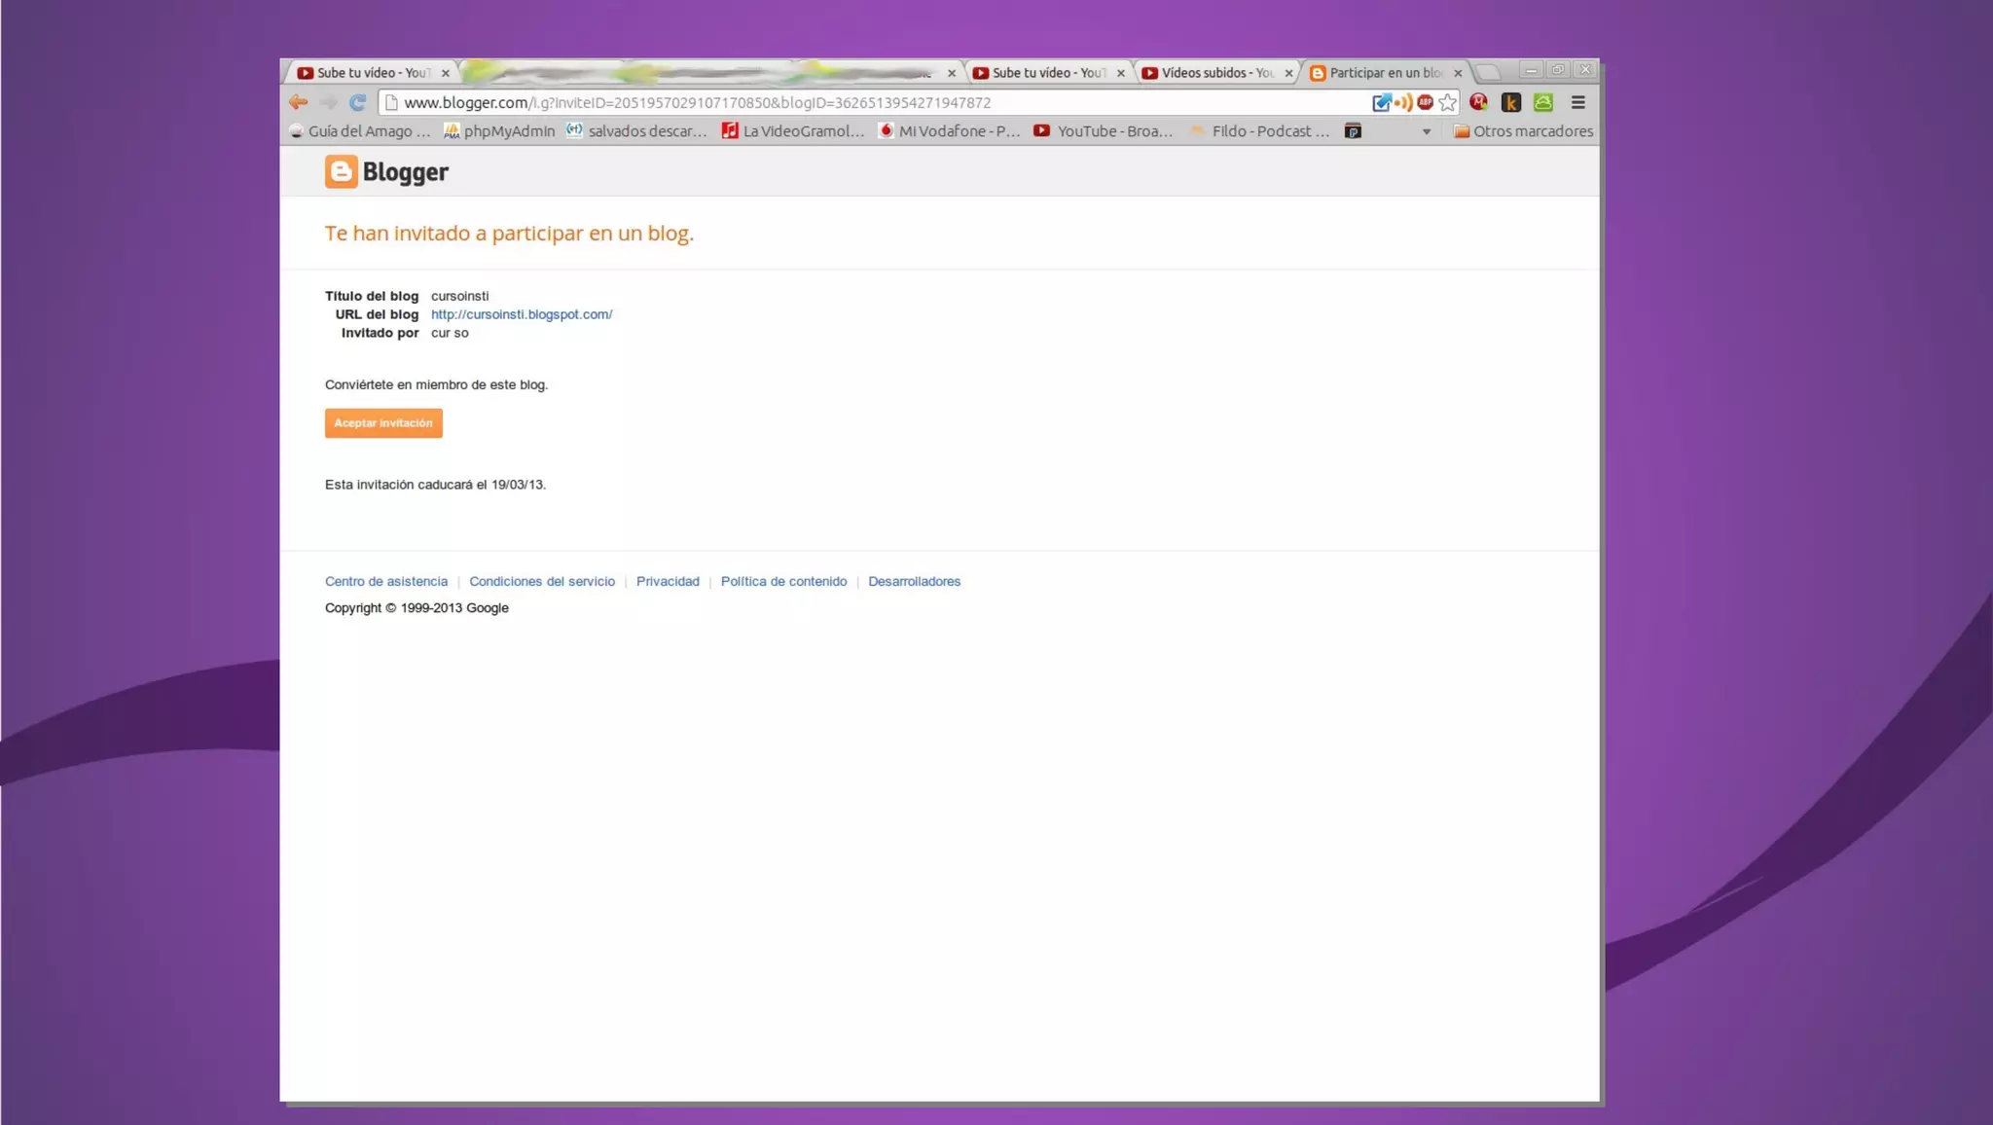This screenshot has width=1993, height=1125.
Task: Reload the page with refresh icon
Action: (x=358, y=102)
